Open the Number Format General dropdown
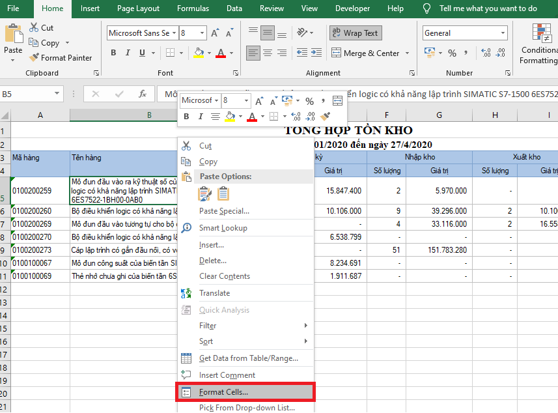The image size is (558, 413). [x=503, y=33]
